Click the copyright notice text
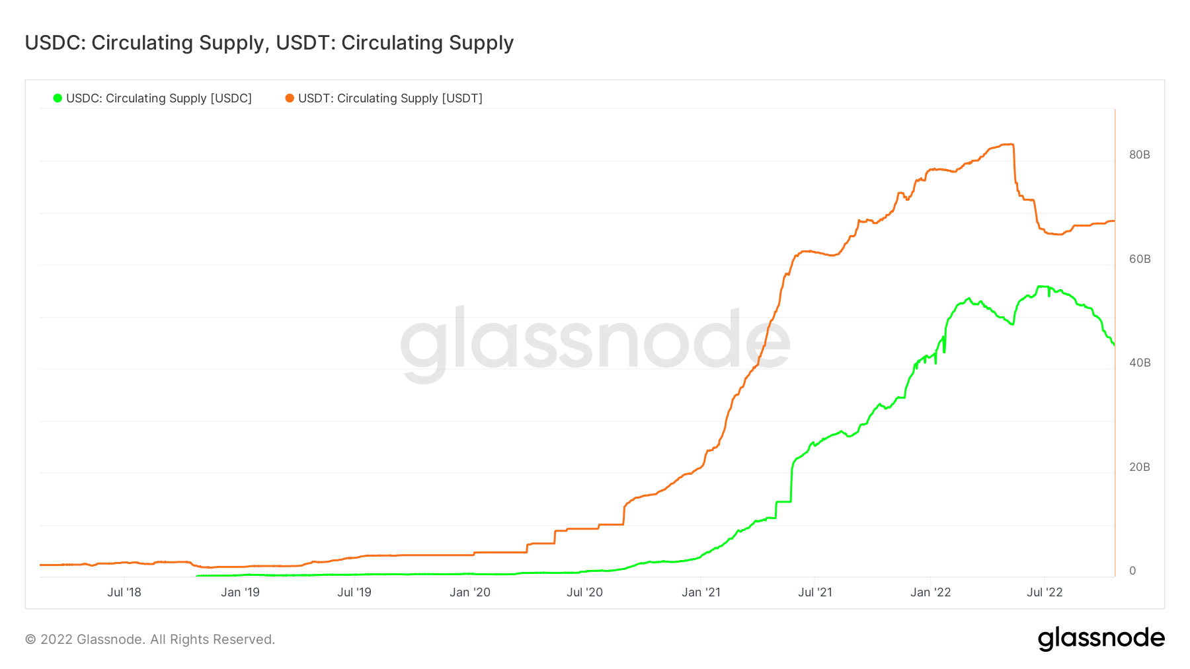Viewport: 1190px width, 669px height. [x=150, y=639]
